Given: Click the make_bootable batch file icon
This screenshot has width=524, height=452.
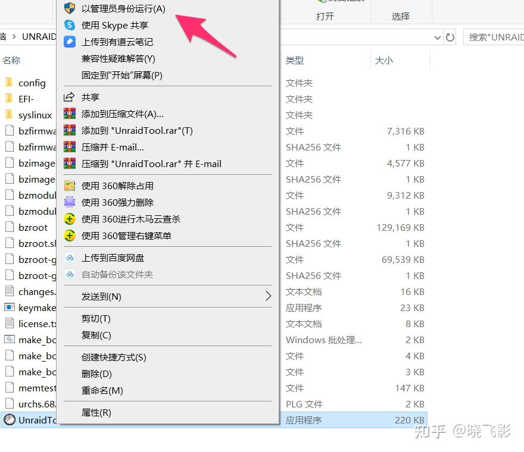Looking at the screenshot, I should (10, 340).
